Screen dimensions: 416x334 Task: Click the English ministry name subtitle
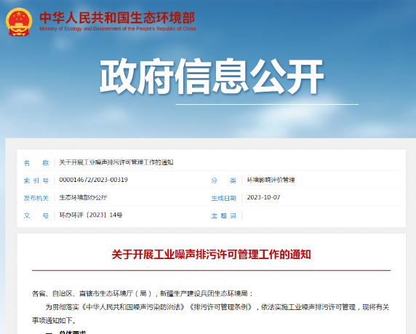[x=118, y=28]
